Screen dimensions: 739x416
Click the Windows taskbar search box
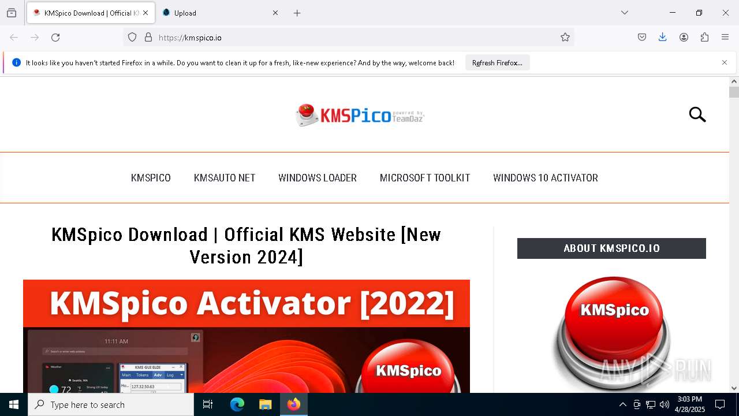pyautogui.click(x=111, y=404)
